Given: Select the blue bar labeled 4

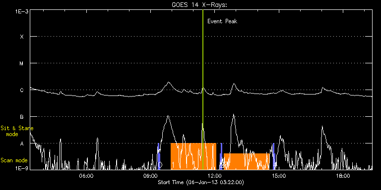Looking at the screenshot, I should [273, 156].
